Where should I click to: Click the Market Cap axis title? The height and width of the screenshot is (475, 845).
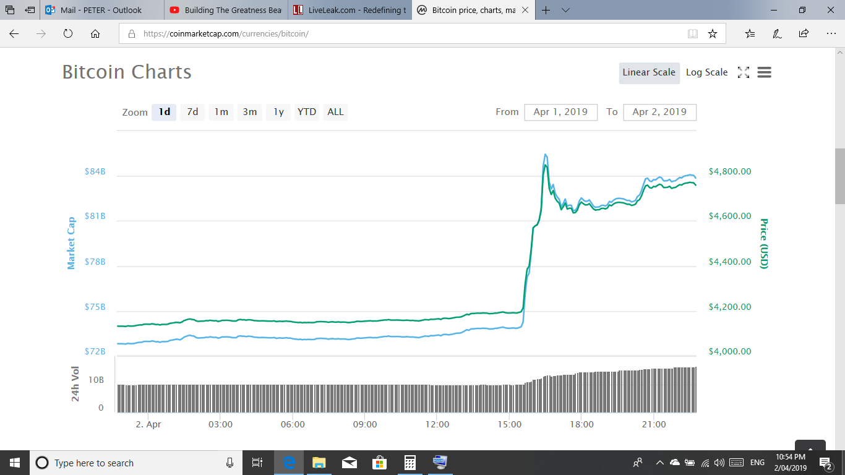71,243
